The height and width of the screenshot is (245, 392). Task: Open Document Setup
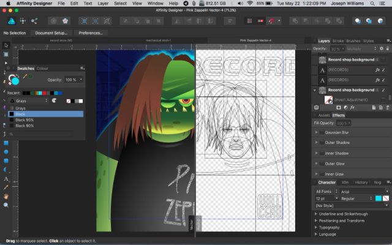(51, 33)
